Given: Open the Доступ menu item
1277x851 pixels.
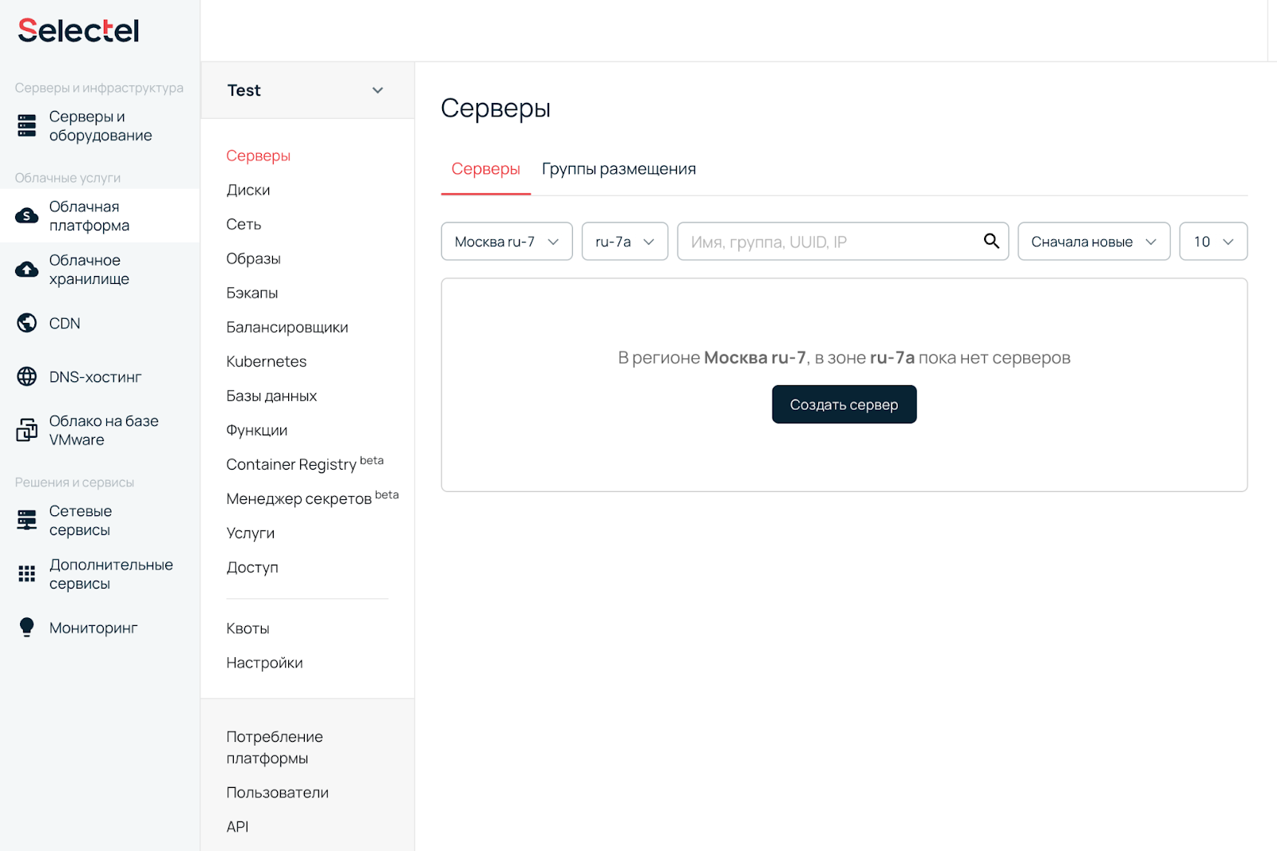Looking at the screenshot, I should point(252,567).
